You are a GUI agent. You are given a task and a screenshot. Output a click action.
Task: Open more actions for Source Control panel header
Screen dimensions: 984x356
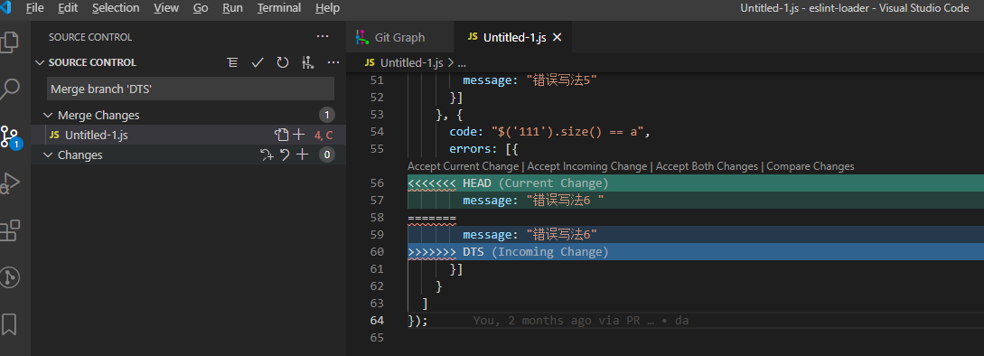323,37
